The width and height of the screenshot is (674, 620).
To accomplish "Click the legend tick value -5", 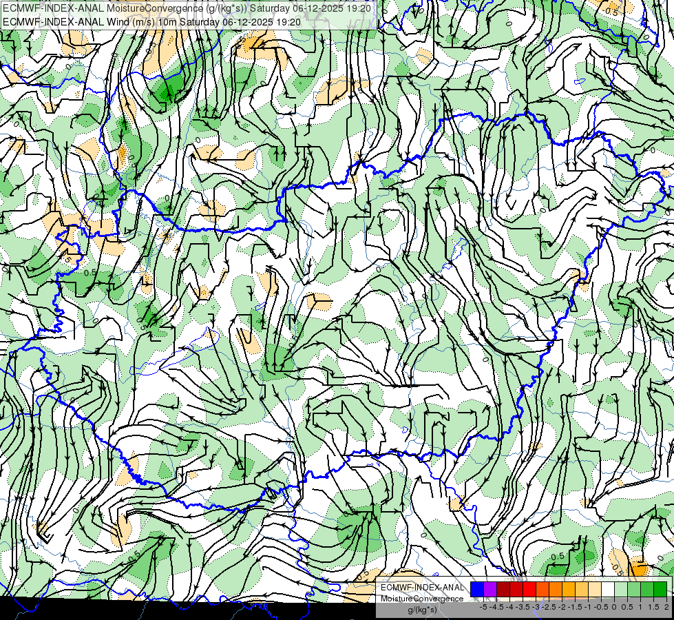I will pos(483,607).
